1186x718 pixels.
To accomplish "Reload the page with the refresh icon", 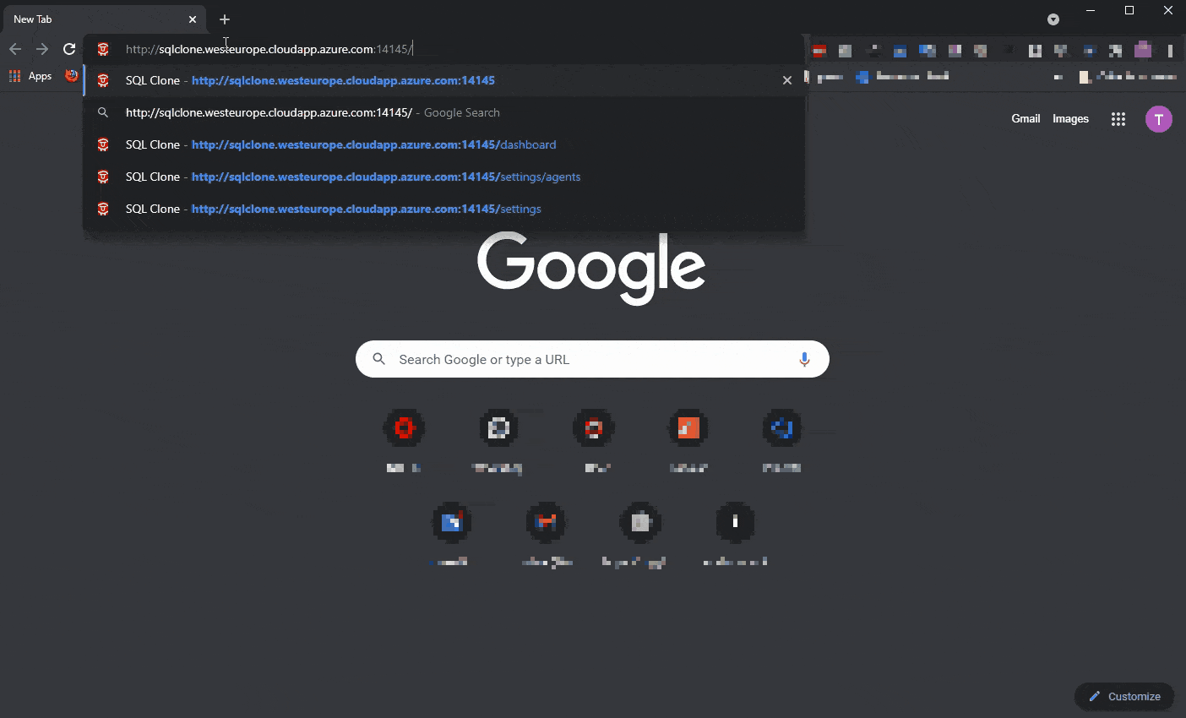I will pos(69,49).
